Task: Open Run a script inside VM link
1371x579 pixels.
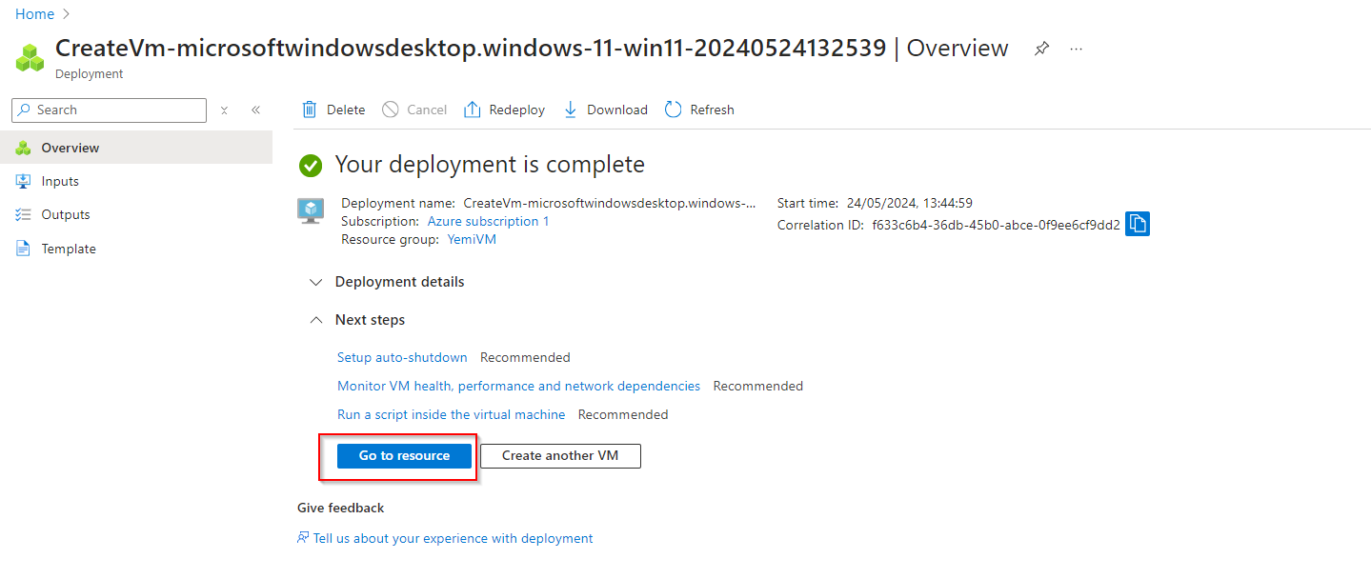Action: (451, 414)
